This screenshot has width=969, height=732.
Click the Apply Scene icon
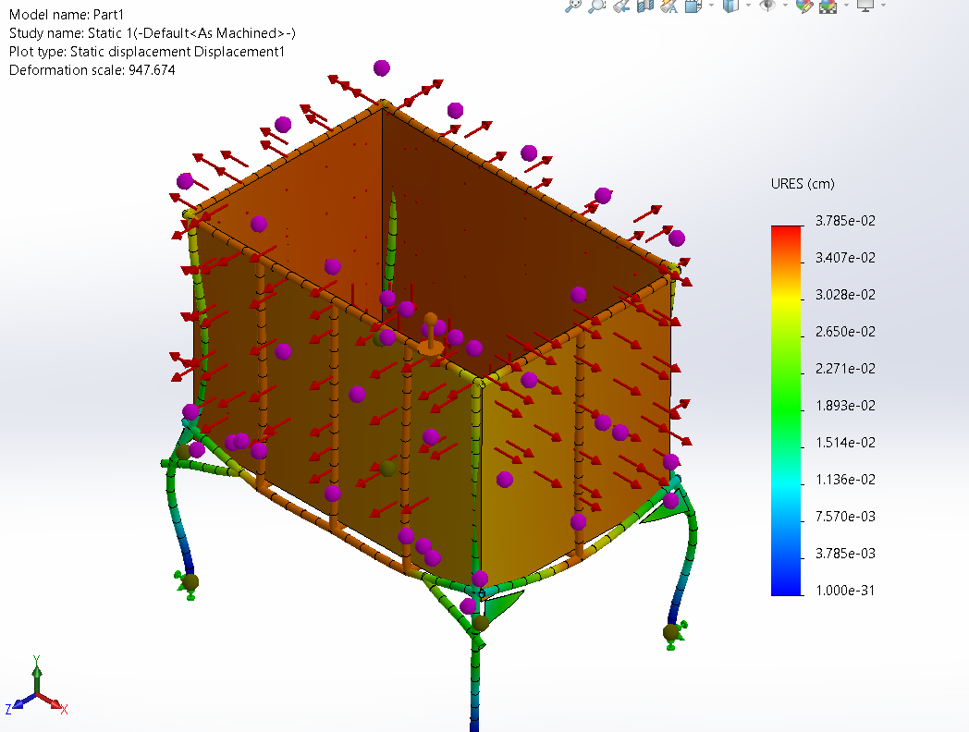coord(828,6)
